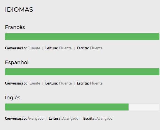Select the Francês language title
Viewport: 160px width, 130px height.
[15, 27]
